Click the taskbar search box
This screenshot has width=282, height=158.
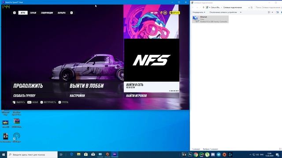[32, 154]
